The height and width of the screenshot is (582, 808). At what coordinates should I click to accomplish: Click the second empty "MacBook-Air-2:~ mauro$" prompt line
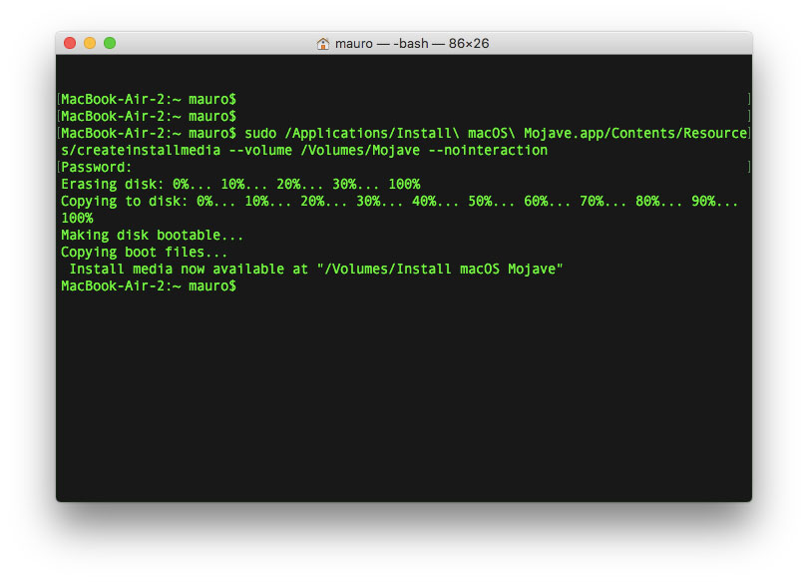pyautogui.click(x=148, y=116)
